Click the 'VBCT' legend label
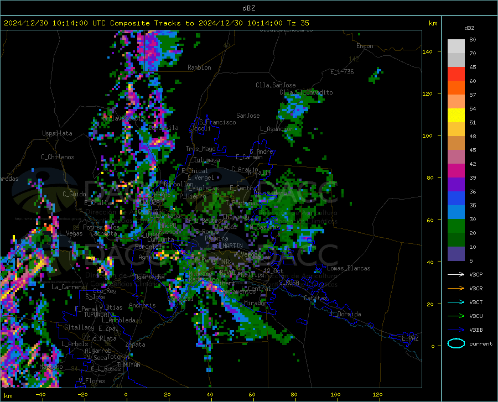This screenshot has width=498, height=402. (x=476, y=302)
